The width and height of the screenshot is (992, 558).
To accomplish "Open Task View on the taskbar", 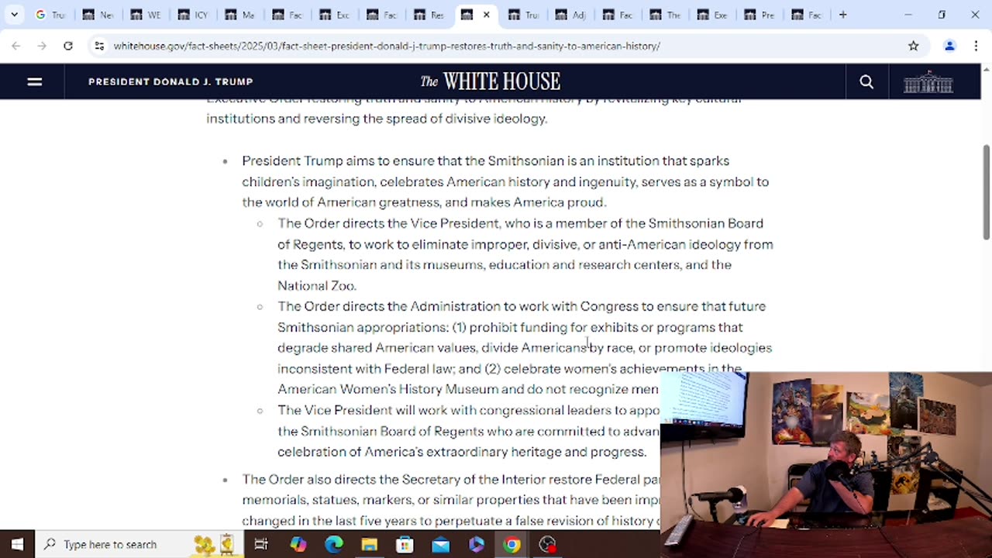I will [261, 544].
